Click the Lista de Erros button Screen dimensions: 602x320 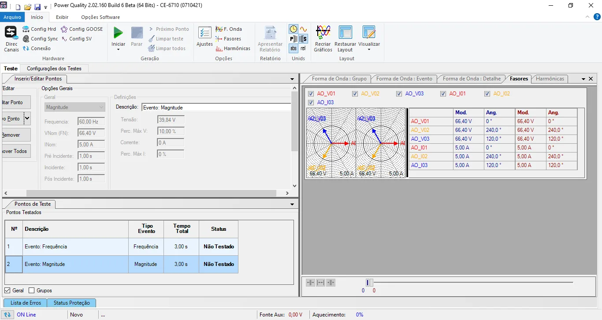(x=26, y=303)
